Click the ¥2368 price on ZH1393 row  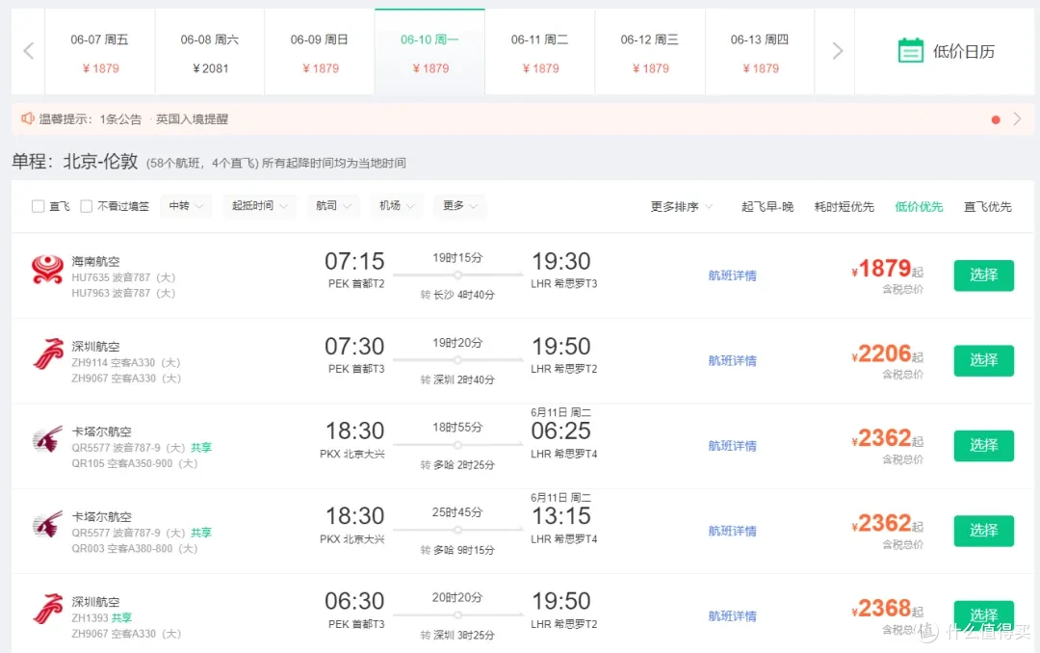click(x=887, y=609)
